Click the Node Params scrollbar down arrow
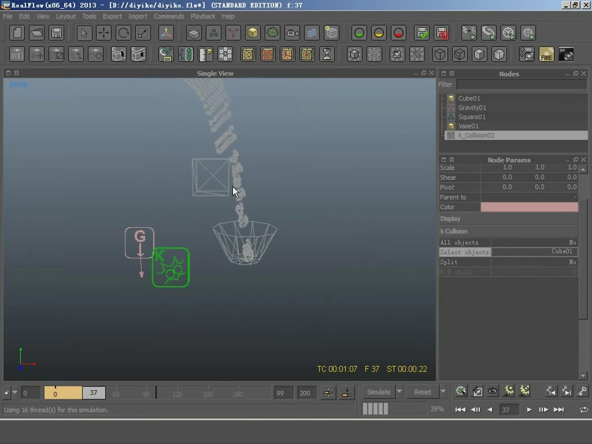 583,376
